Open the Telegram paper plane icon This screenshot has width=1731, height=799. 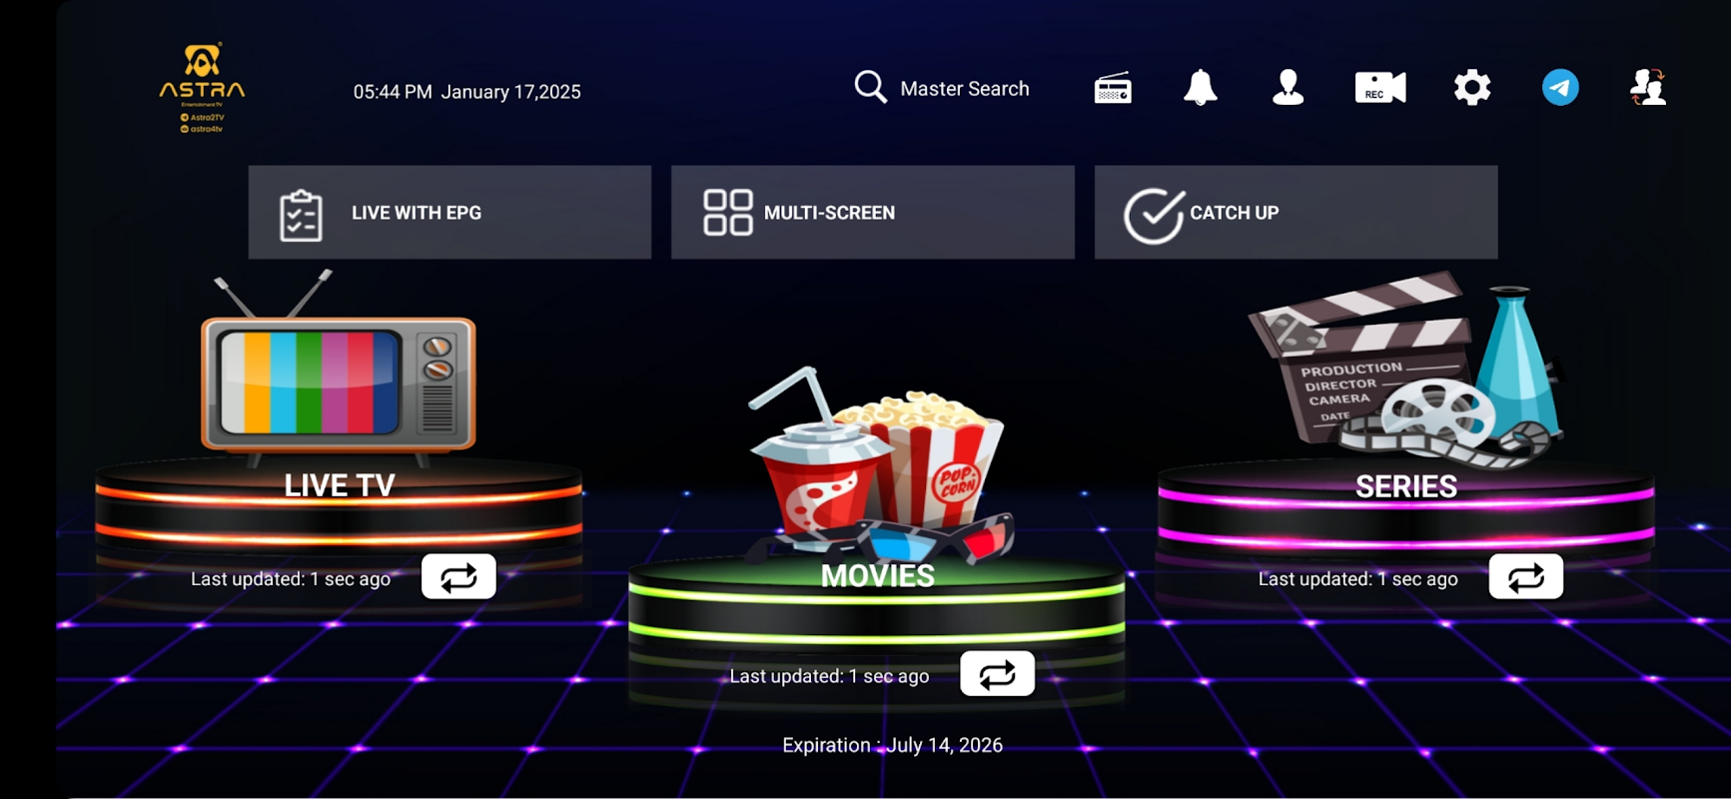tap(1560, 88)
